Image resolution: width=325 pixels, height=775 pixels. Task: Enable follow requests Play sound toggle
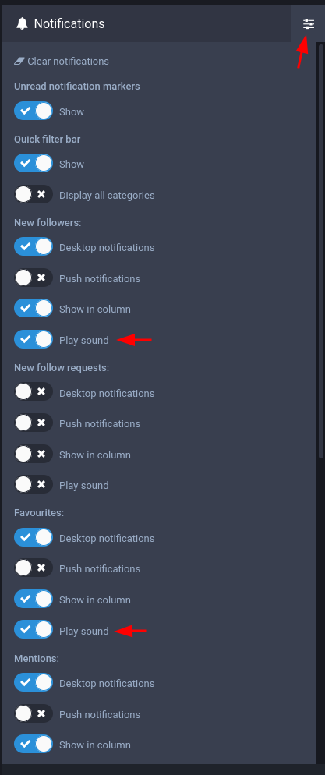coord(34,485)
